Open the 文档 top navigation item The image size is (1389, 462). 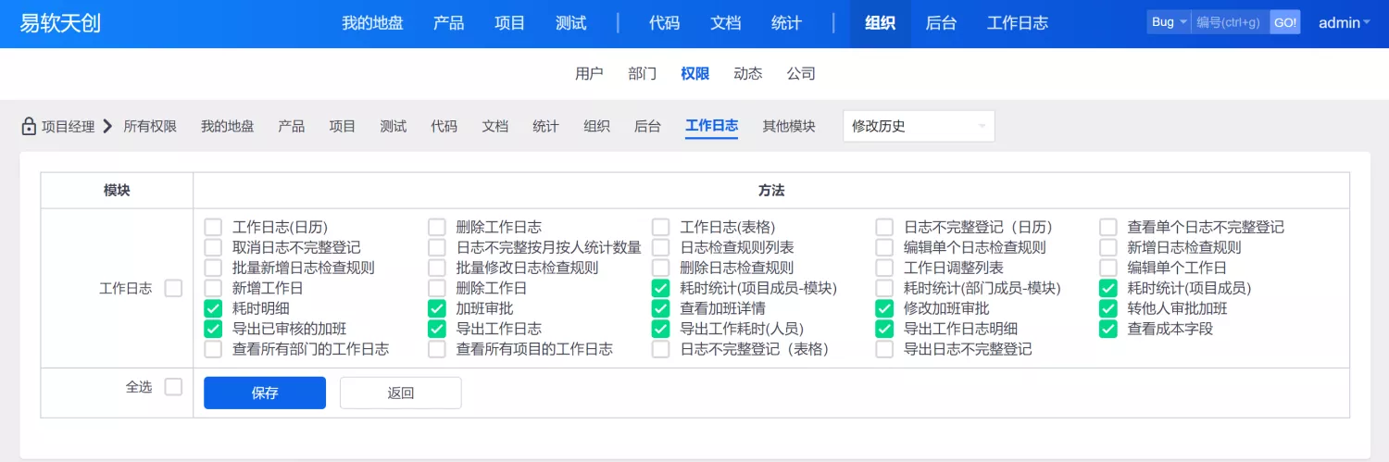[726, 23]
